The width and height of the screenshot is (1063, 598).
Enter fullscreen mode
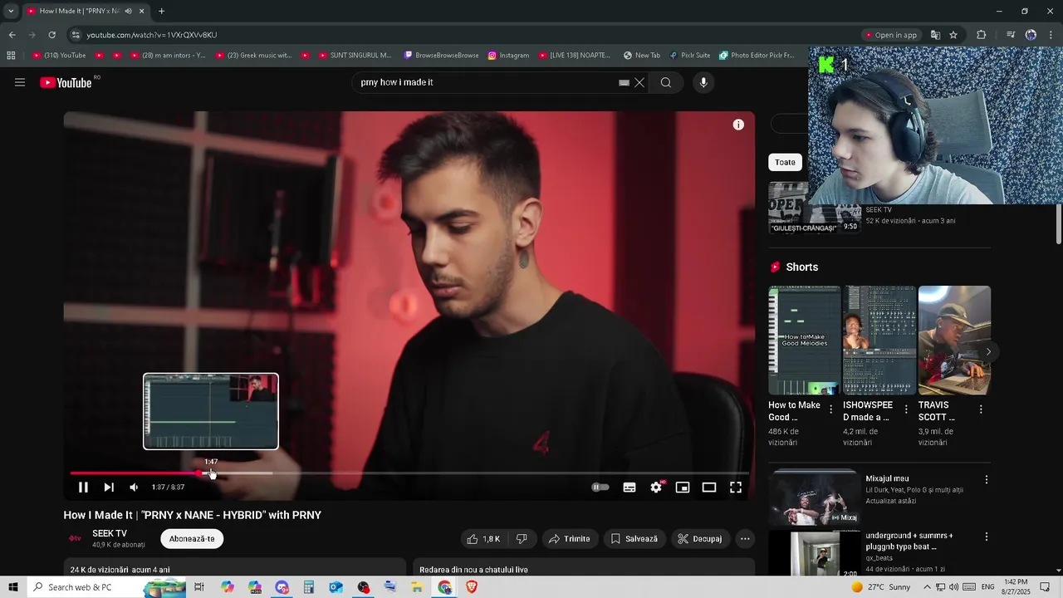click(x=736, y=488)
